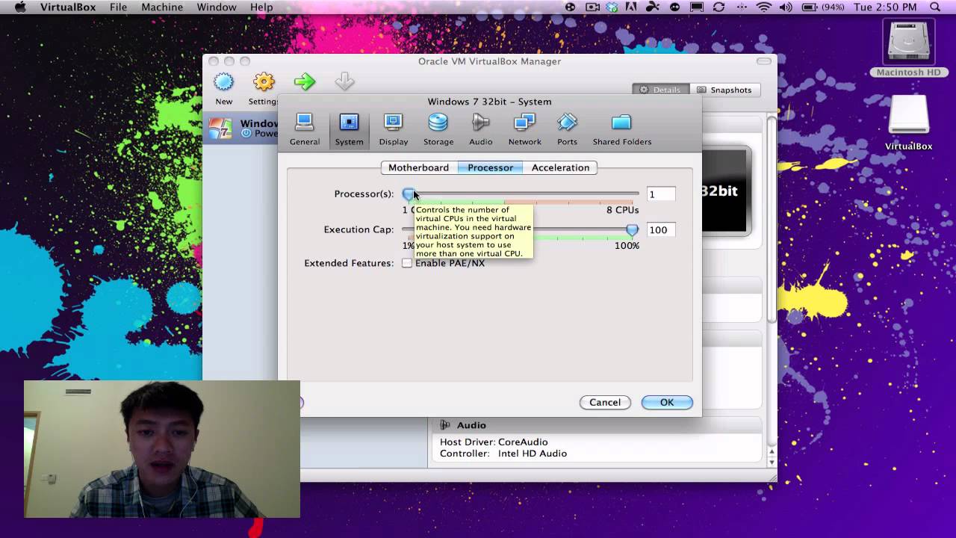Open Spotlight search magnifier
The height and width of the screenshot is (538, 956).
(936, 7)
